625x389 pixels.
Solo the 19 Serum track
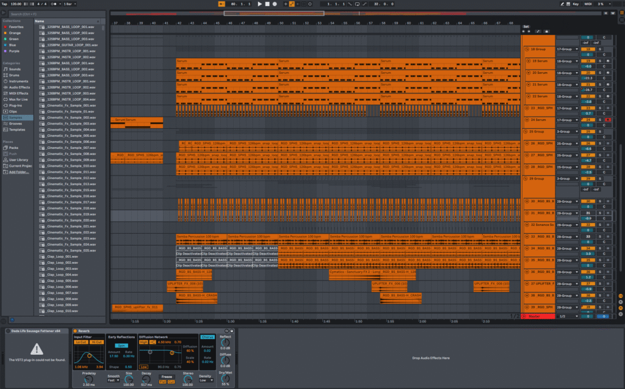click(599, 61)
